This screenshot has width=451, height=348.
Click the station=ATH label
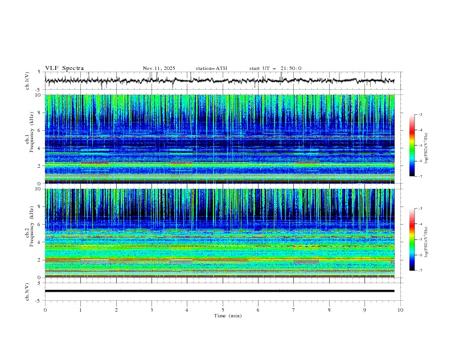coord(211,68)
